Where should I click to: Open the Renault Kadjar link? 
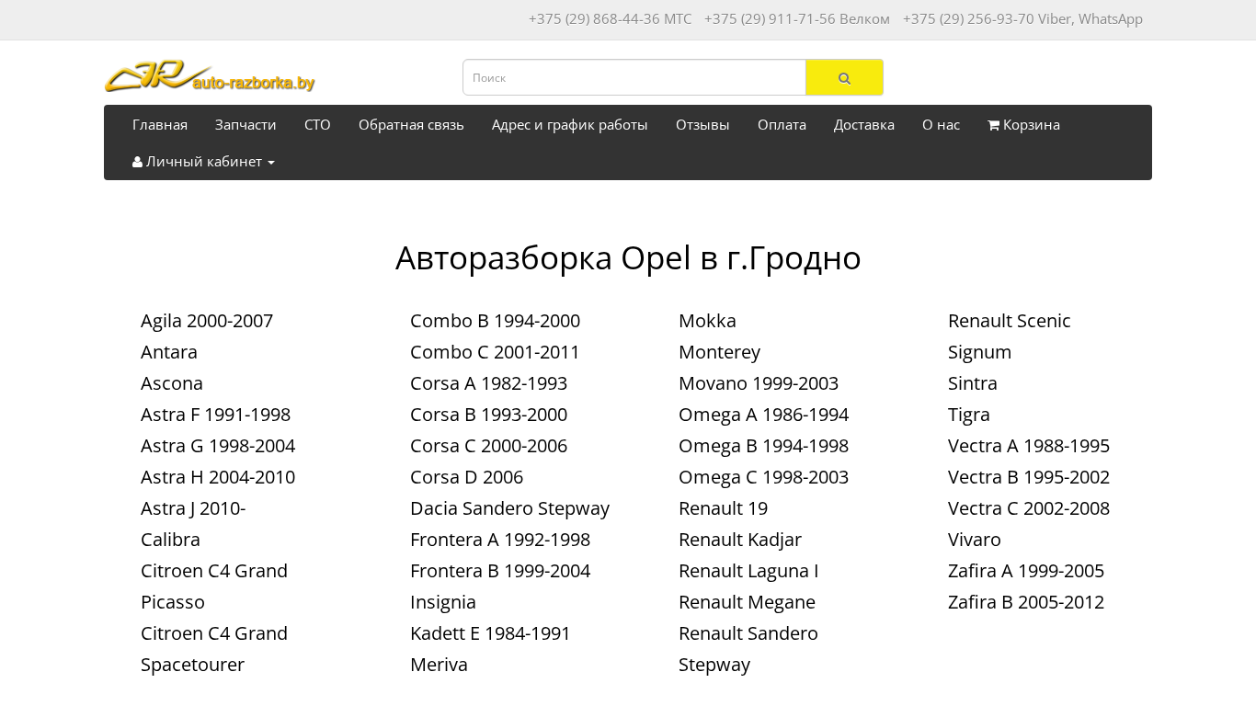pyautogui.click(x=740, y=540)
